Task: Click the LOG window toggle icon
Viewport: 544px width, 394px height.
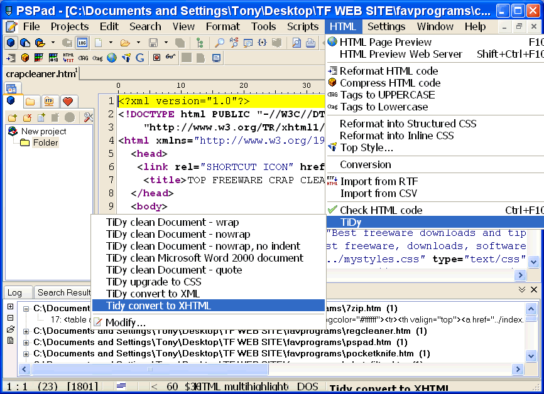Action: click(x=82, y=43)
